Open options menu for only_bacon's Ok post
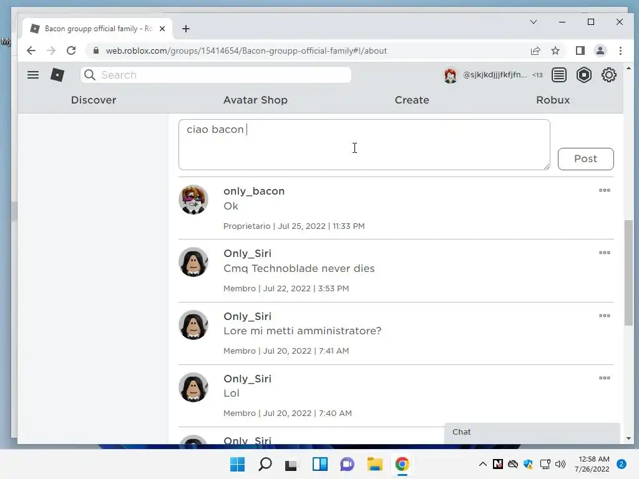This screenshot has width=639, height=479. (x=604, y=190)
